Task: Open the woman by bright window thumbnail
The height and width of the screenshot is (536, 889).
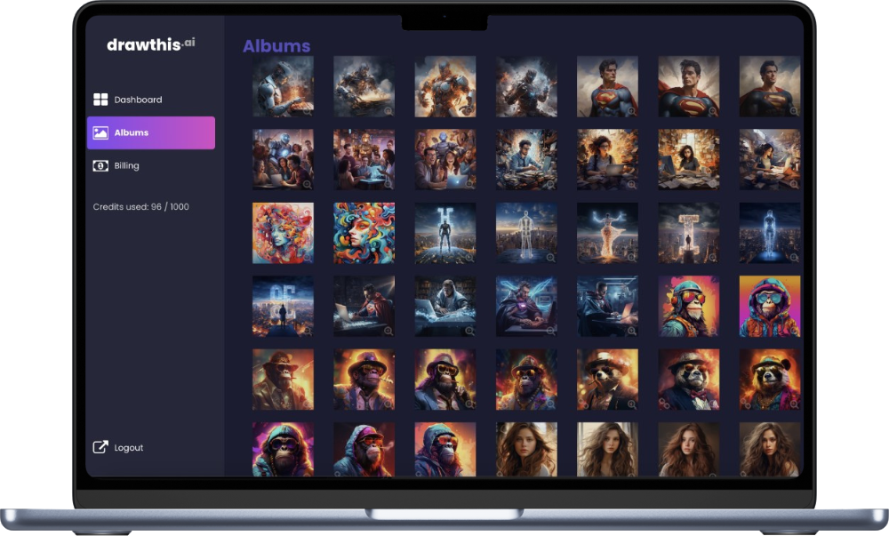Action: click(608, 449)
